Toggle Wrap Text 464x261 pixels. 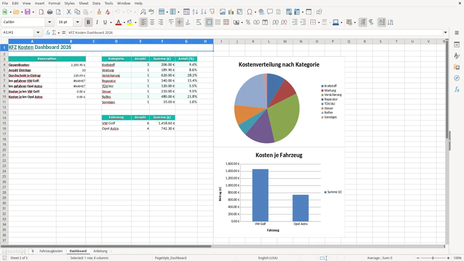(199, 22)
